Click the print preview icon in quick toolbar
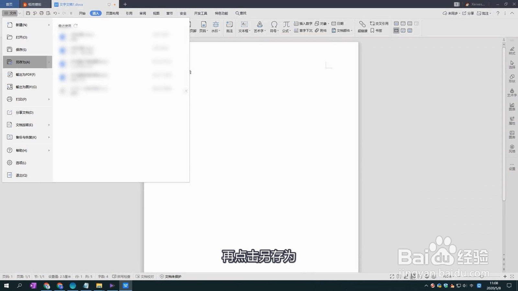 point(48,13)
